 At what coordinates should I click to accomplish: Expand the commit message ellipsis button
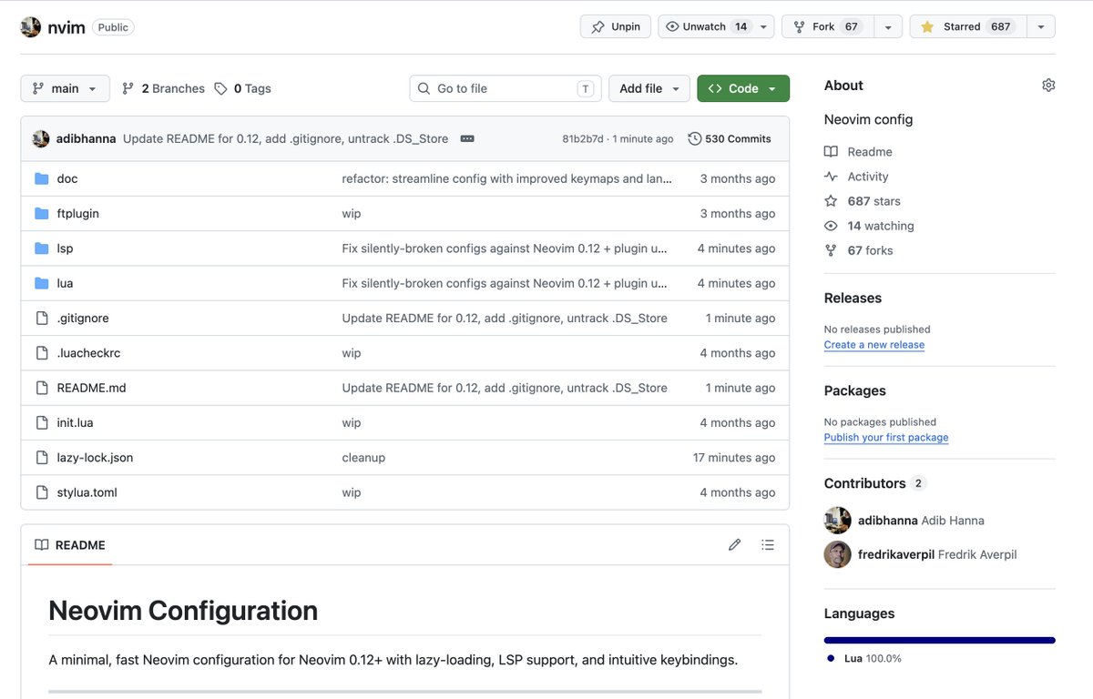click(467, 139)
